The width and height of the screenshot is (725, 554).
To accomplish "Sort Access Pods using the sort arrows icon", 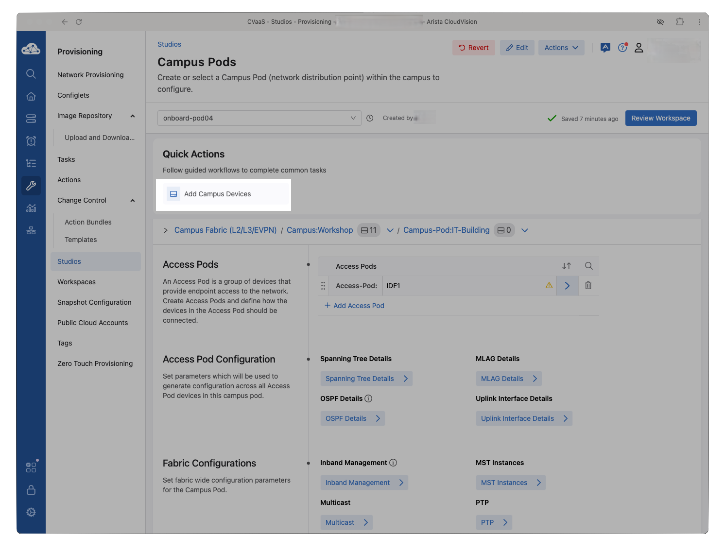I will click(x=567, y=266).
